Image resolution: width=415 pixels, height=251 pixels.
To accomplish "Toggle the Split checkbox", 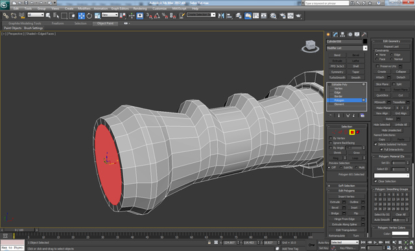I will (x=394, y=84).
